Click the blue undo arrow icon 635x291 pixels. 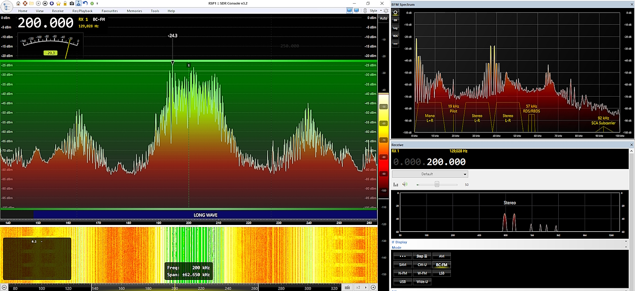pyautogui.click(x=85, y=3)
